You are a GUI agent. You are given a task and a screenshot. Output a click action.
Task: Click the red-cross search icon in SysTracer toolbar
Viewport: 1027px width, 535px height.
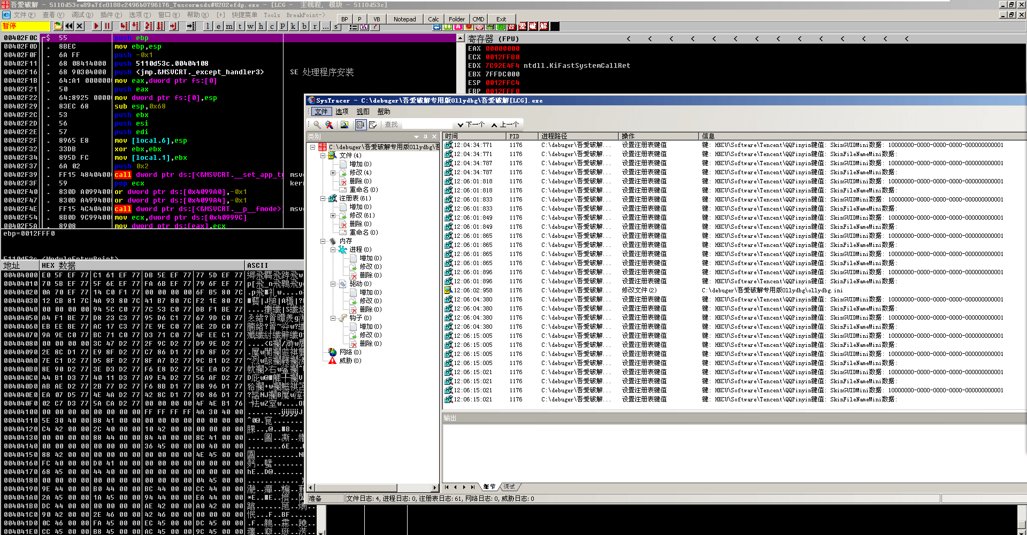pyautogui.click(x=329, y=125)
